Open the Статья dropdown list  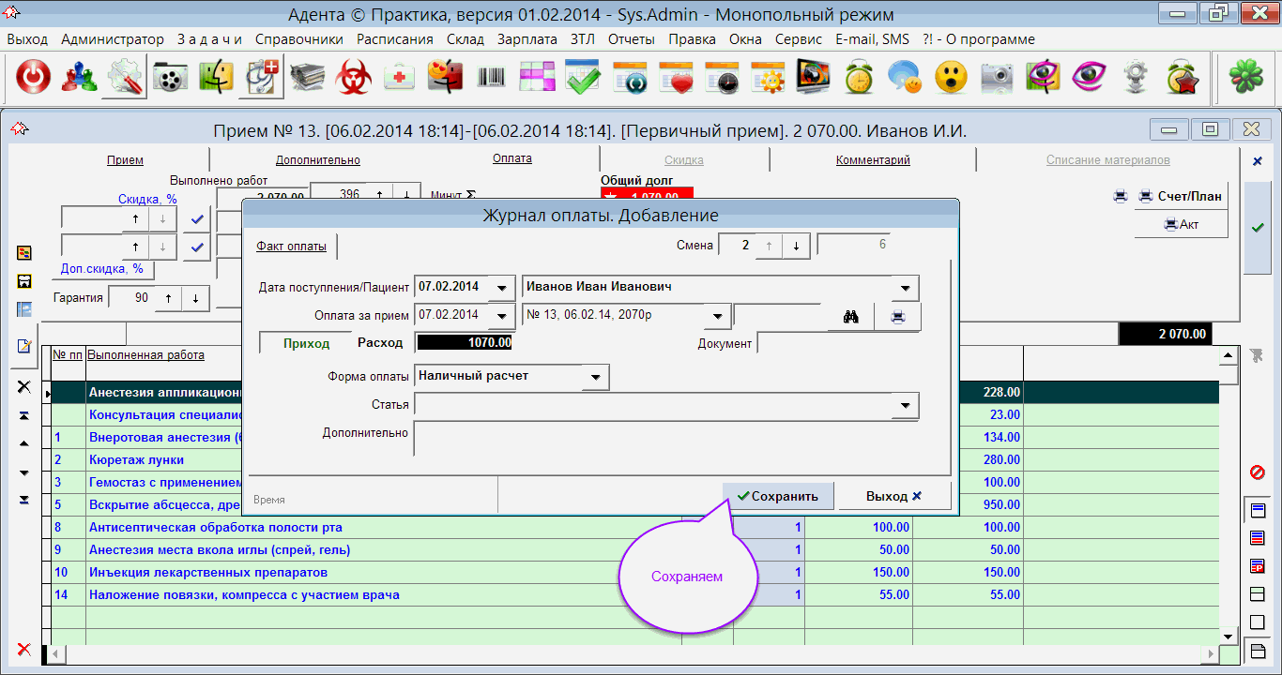click(x=905, y=406)
